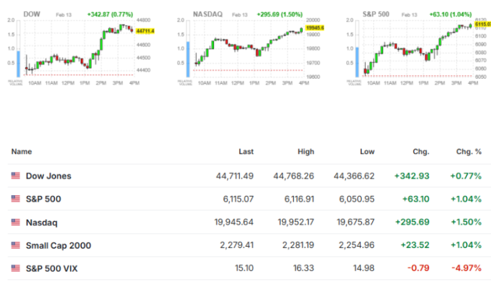491x282 pixels.
Task: Click Small Cap 2000 last value 2,279.41
Action: click(x=237, y=245)
